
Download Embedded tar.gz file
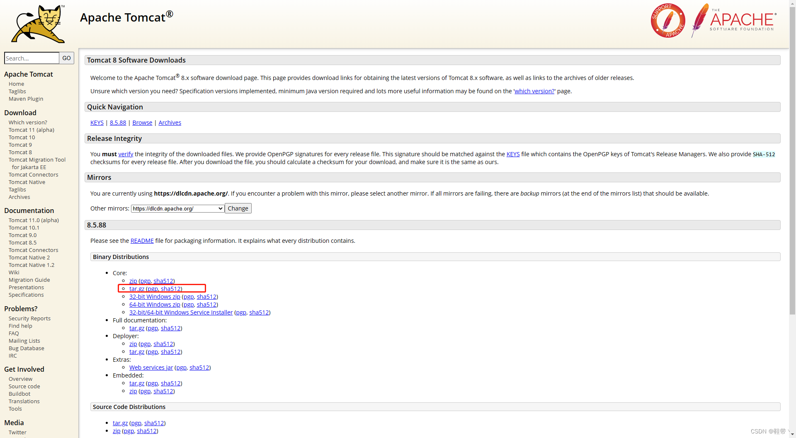pos(137,383)
